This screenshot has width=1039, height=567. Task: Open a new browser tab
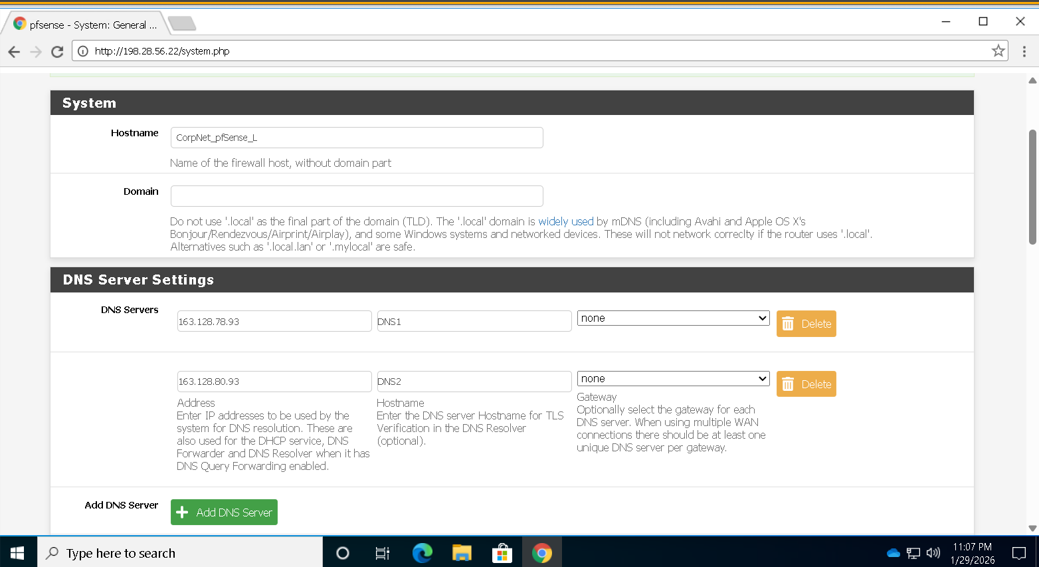click(x=182, y=25)
